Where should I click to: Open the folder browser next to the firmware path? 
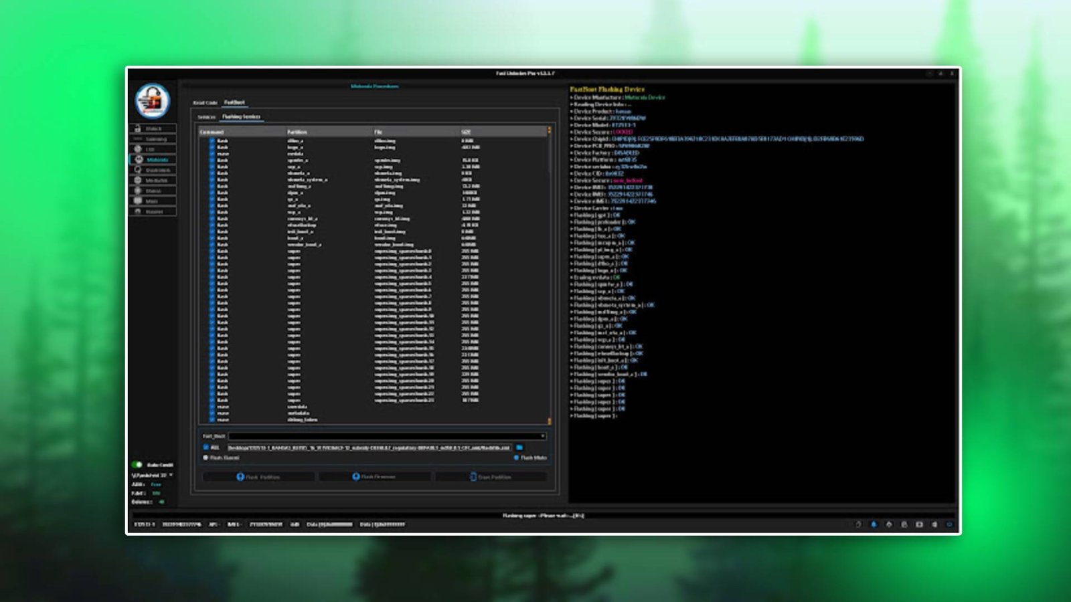pyautogui.click(x=519, y=448)
